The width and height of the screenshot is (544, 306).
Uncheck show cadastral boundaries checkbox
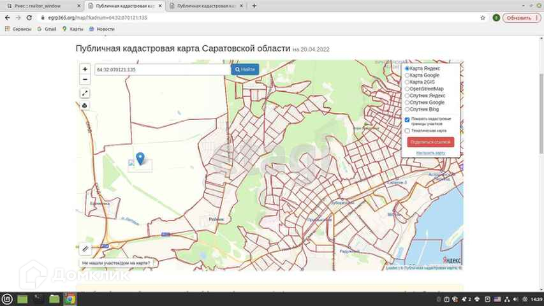408,120
